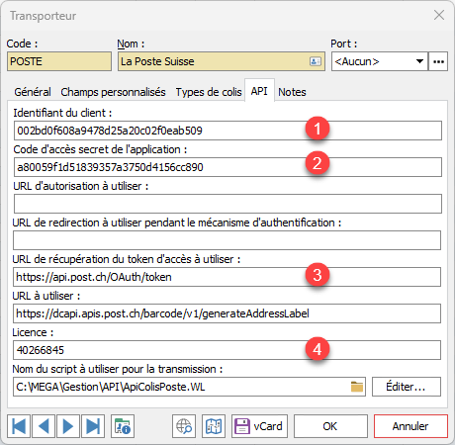This screenshot has height=445, width=455.
Task: Cancel with the Annuler button
Action: (x=410, y=426)
